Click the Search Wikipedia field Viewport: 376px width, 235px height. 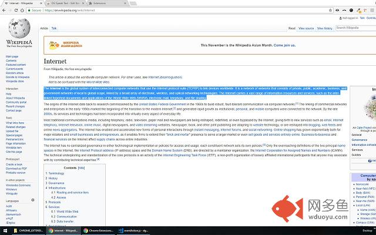355,28
